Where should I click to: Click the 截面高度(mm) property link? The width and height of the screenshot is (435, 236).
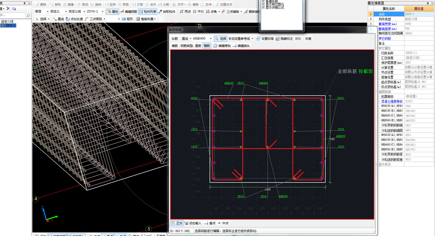387,29
